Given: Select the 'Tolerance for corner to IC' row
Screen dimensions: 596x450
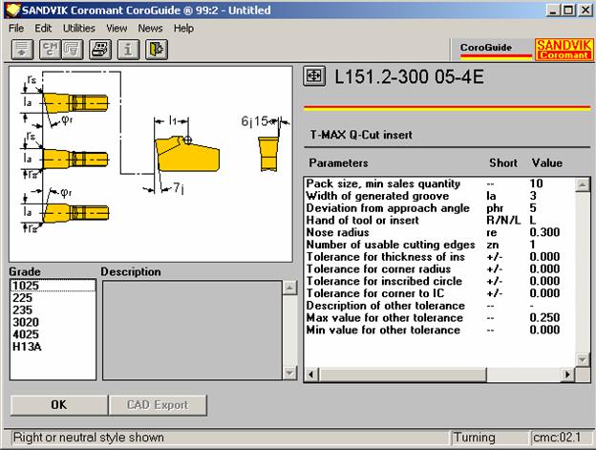Looking at the screenshot, I should (x=439, y=293).
